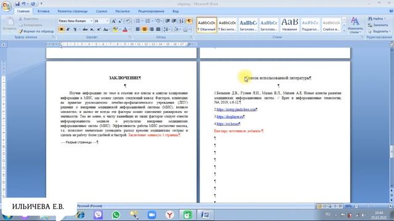
Task: Click the paragraph shading bucket icon
Action: point(176,29)
